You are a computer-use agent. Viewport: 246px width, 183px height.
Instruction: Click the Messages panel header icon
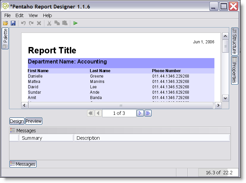click(12, 130)
